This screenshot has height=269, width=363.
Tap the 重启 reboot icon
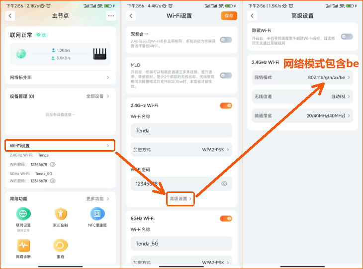61,245
